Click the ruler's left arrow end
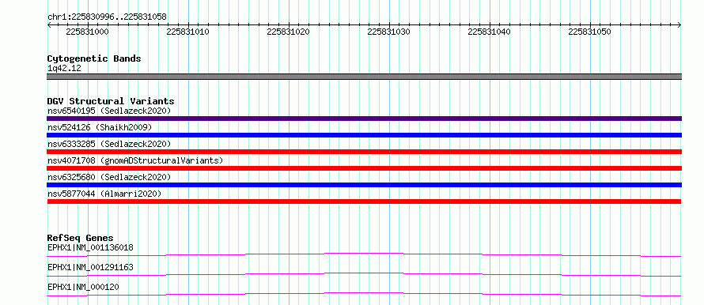Image resolution: width=704 pixels, height=305 pixels. pyautogui.click(x=49, y=24)
